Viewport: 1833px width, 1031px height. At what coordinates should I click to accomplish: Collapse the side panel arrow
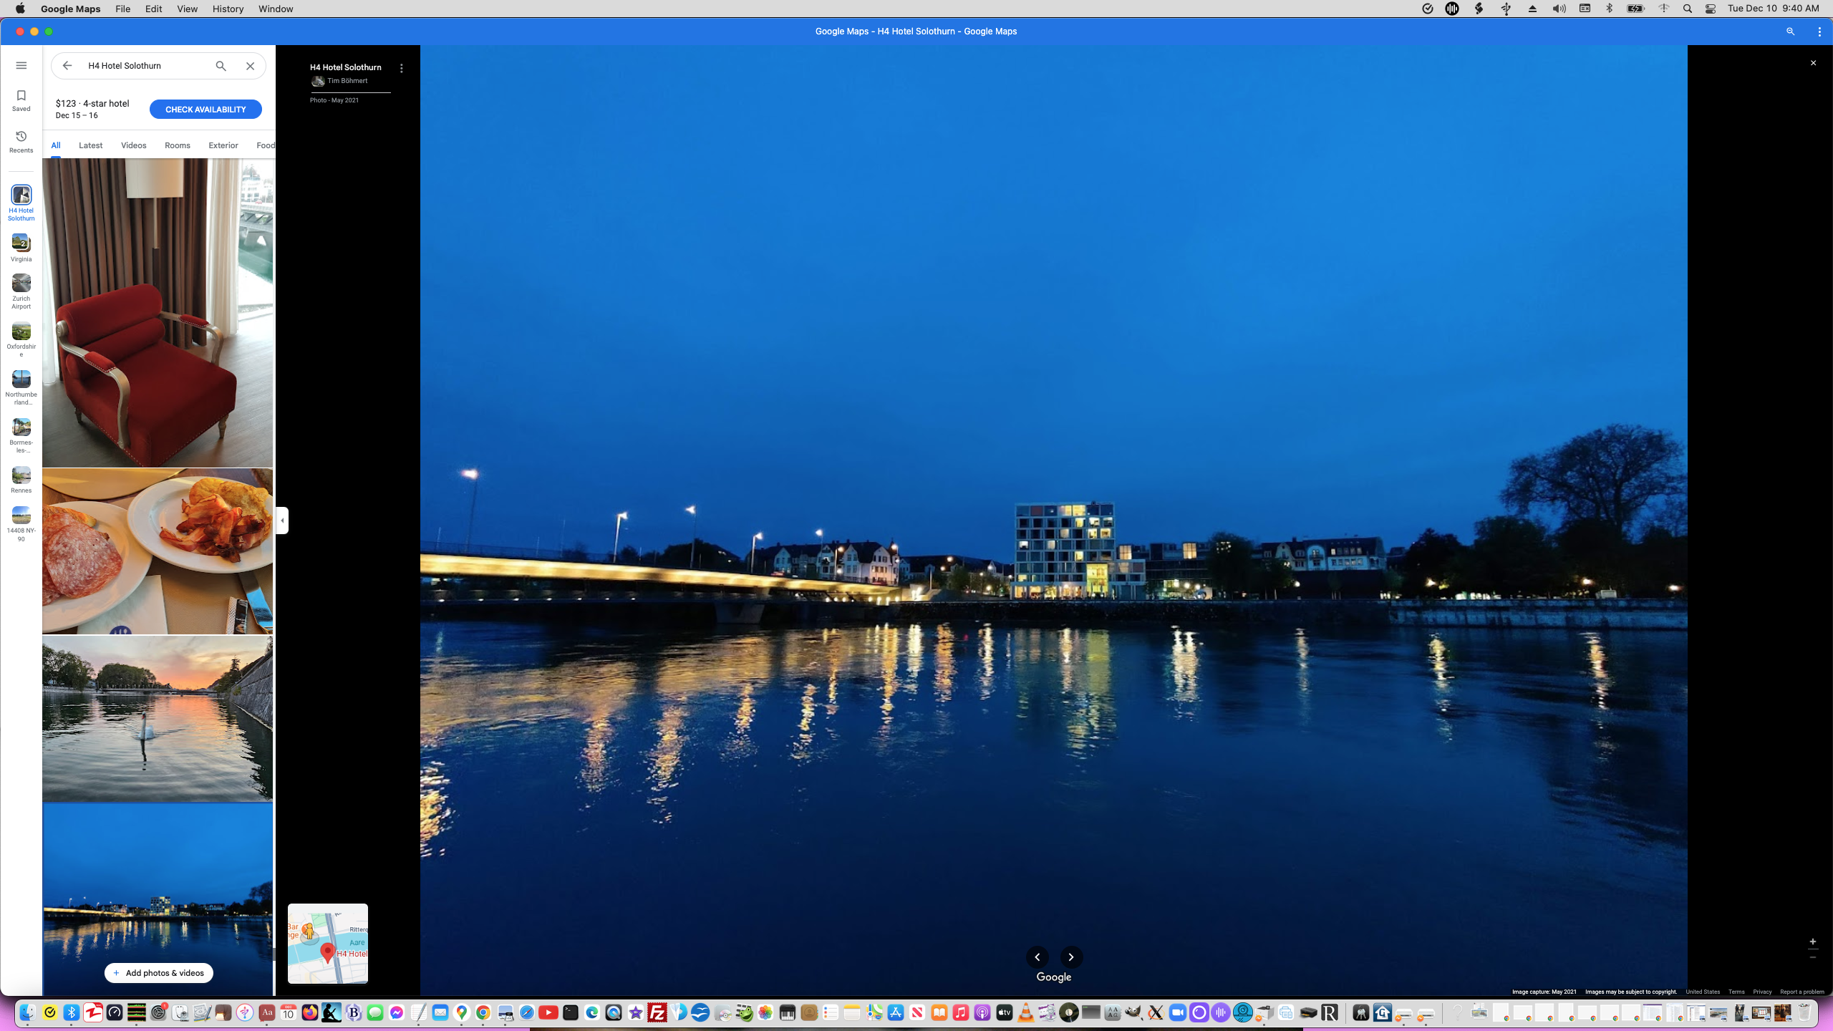click(283, 521)
